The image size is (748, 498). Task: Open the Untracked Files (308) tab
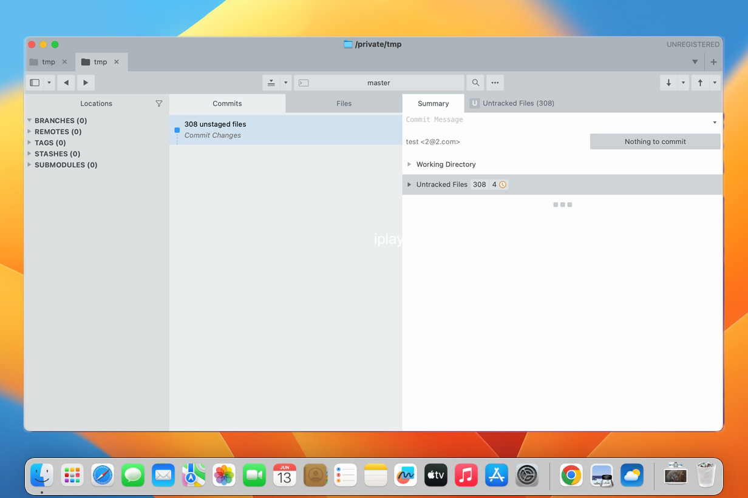512,104
